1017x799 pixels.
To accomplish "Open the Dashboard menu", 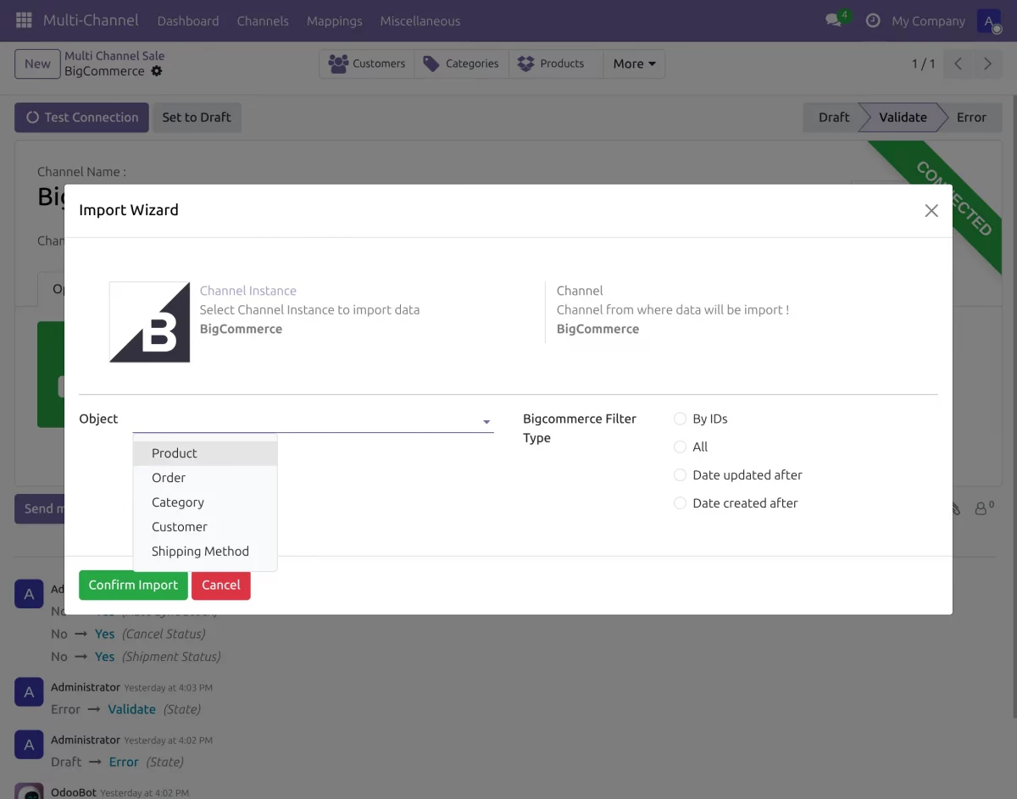I will [188, 20].
